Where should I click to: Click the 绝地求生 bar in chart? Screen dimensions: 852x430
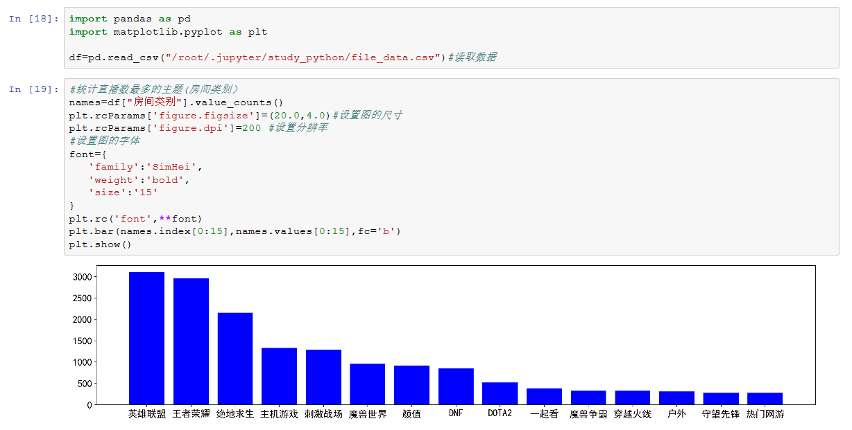235,359
